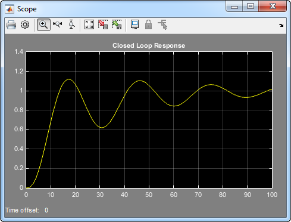Click the Autoscale icon

[89, 24]
